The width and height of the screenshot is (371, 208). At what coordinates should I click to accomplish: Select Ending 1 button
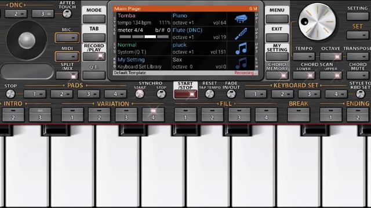click(331, 114)
